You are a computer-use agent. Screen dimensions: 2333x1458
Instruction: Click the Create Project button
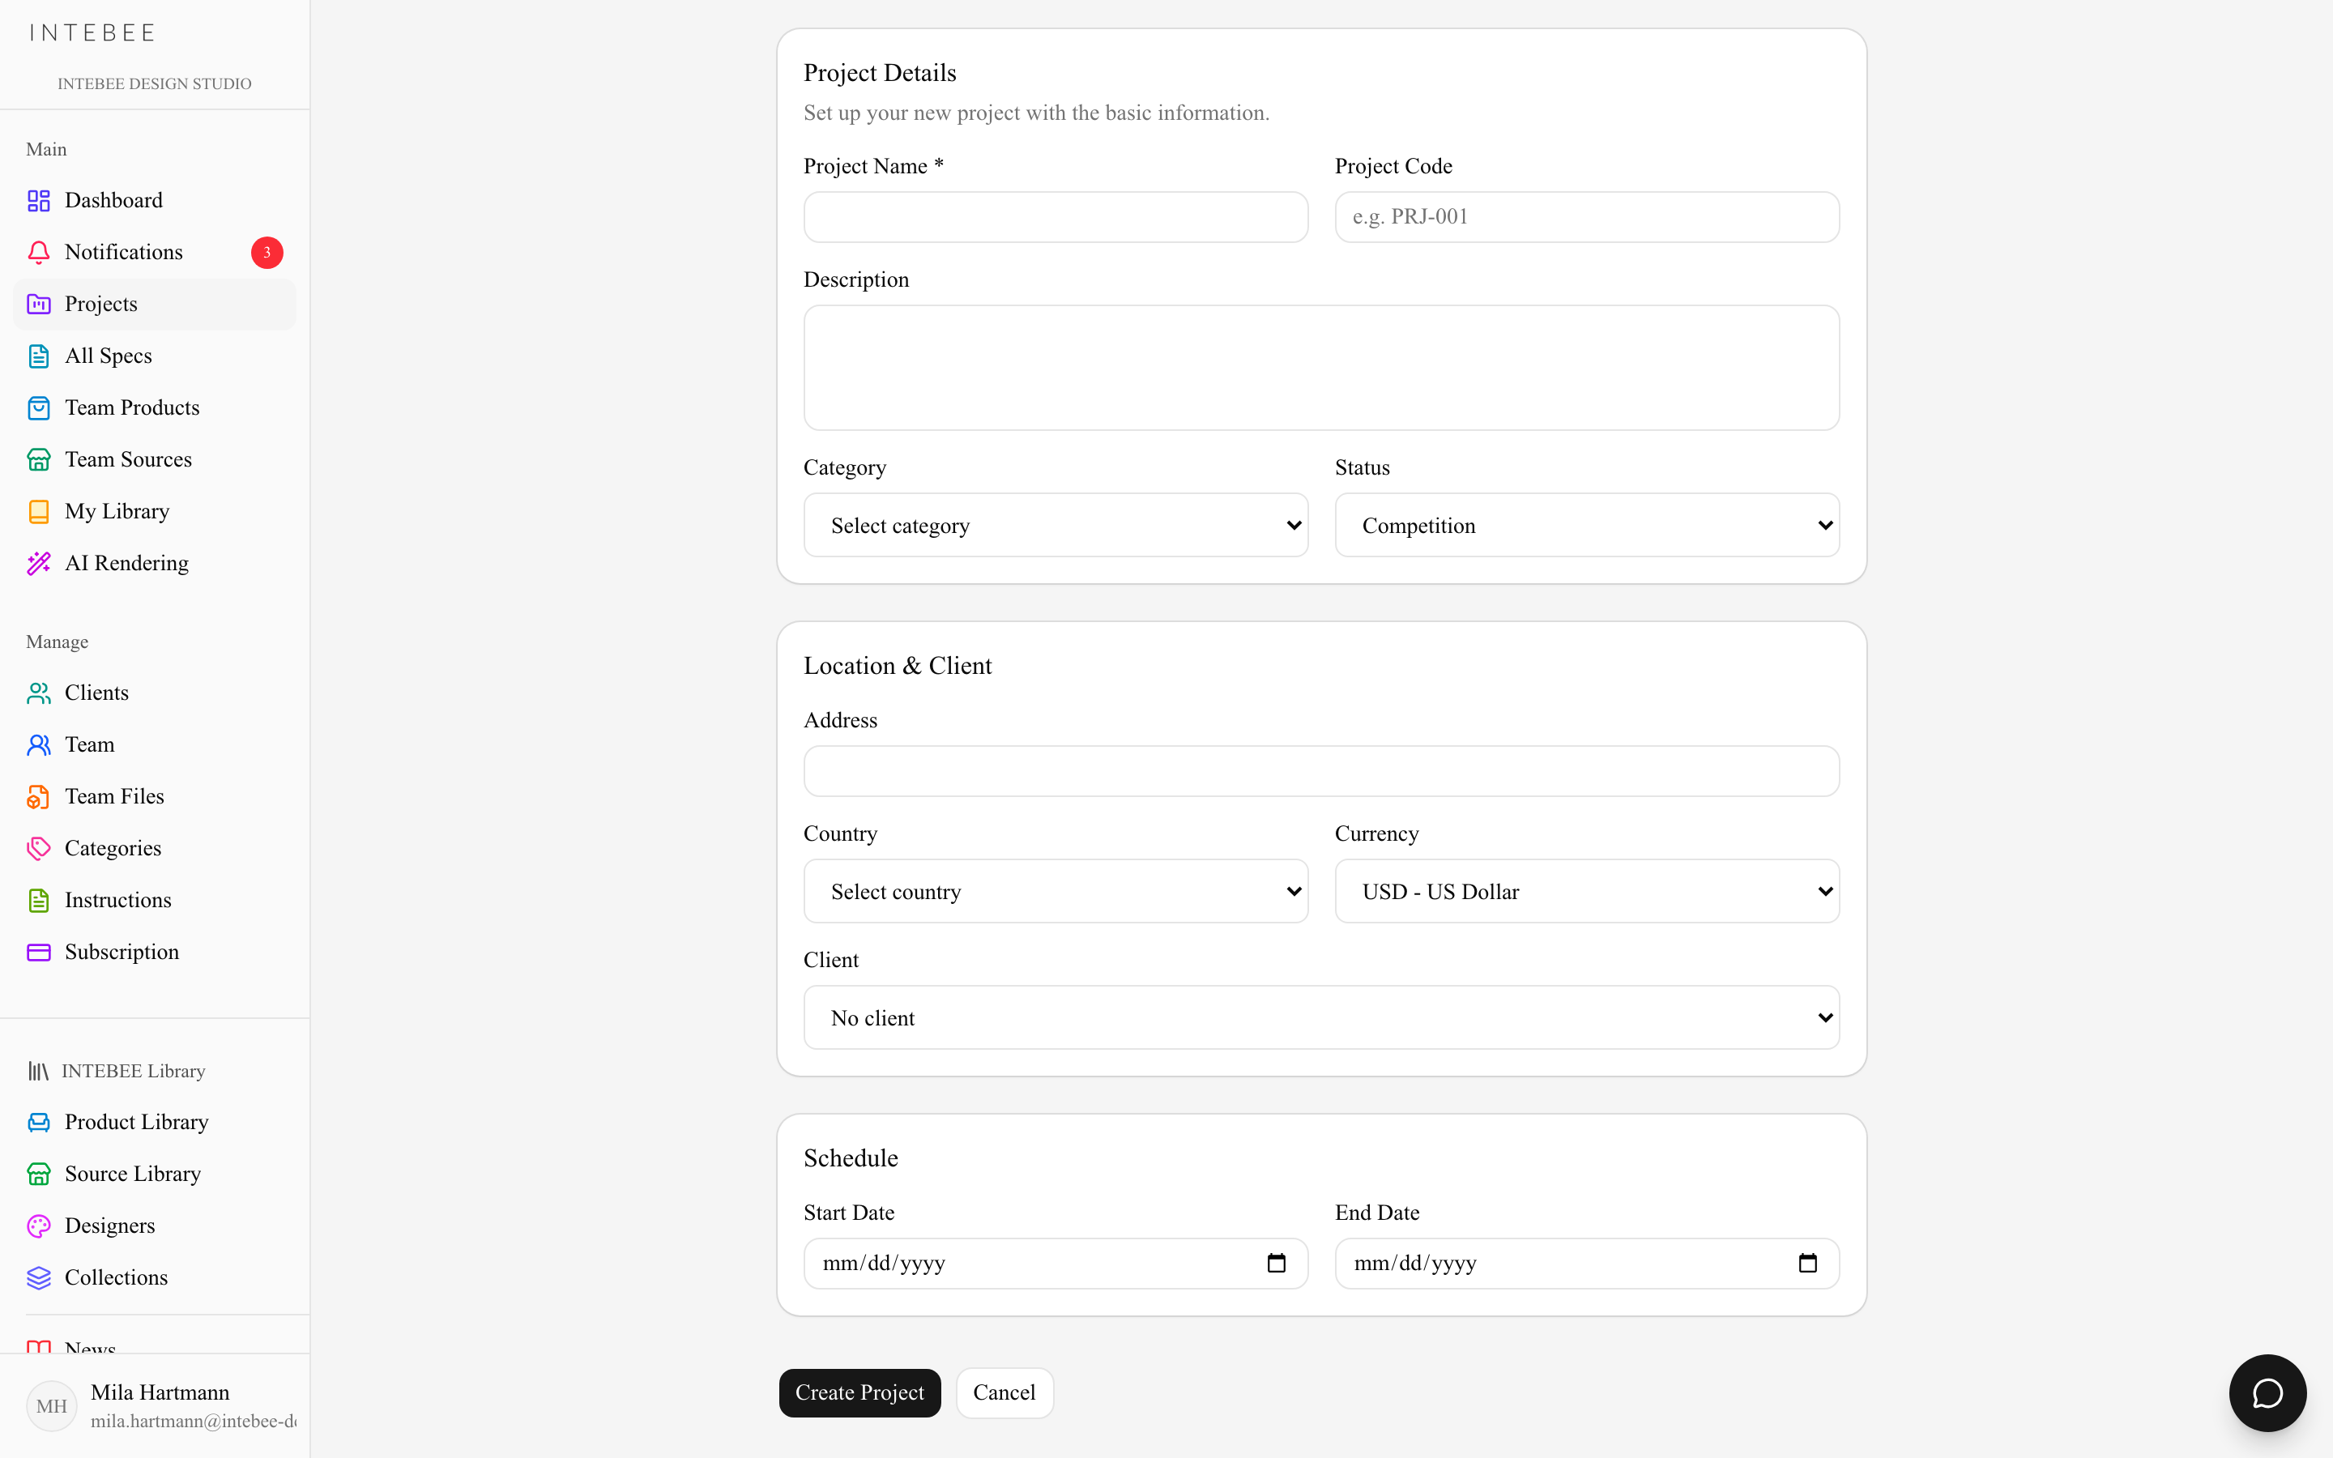[x=860, y=1392]
